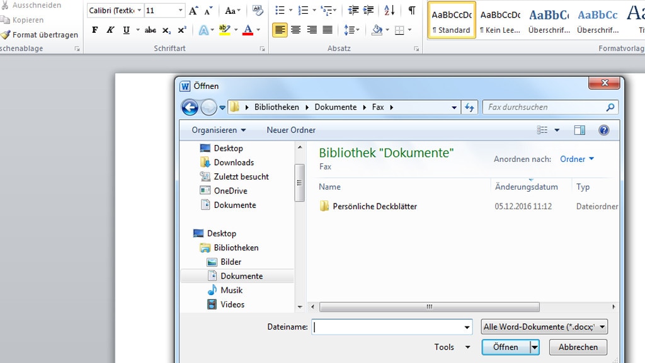Apply strikethrough formatting

[150, 30]
